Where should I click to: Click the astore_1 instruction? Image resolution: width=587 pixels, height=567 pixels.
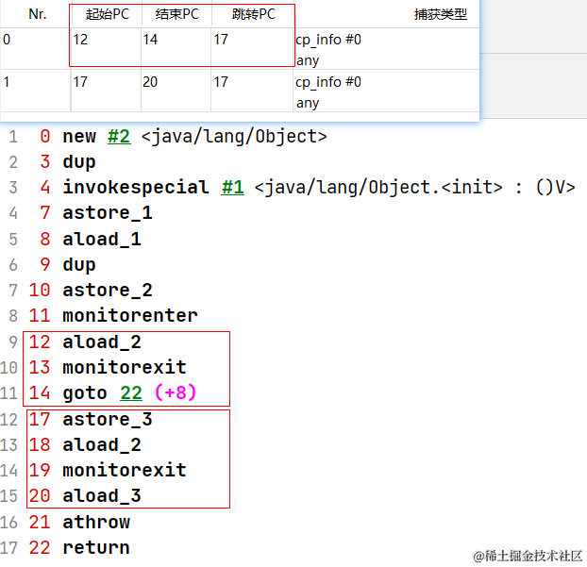(x=108, y=213)
